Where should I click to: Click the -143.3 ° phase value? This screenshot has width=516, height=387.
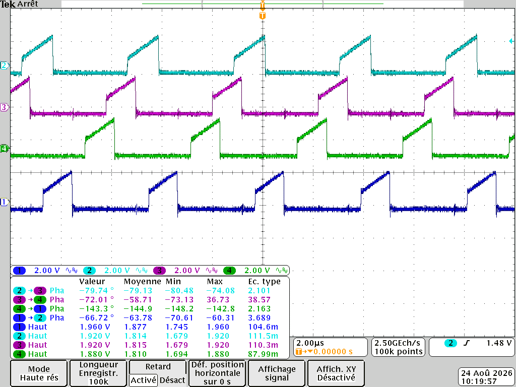pyautogui.click(x=96, y=309)
